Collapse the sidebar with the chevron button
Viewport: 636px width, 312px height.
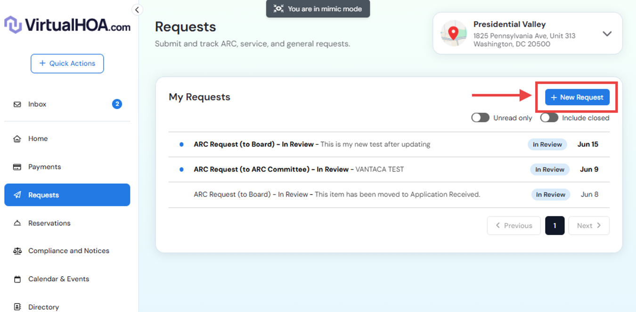tap(137, 9)
